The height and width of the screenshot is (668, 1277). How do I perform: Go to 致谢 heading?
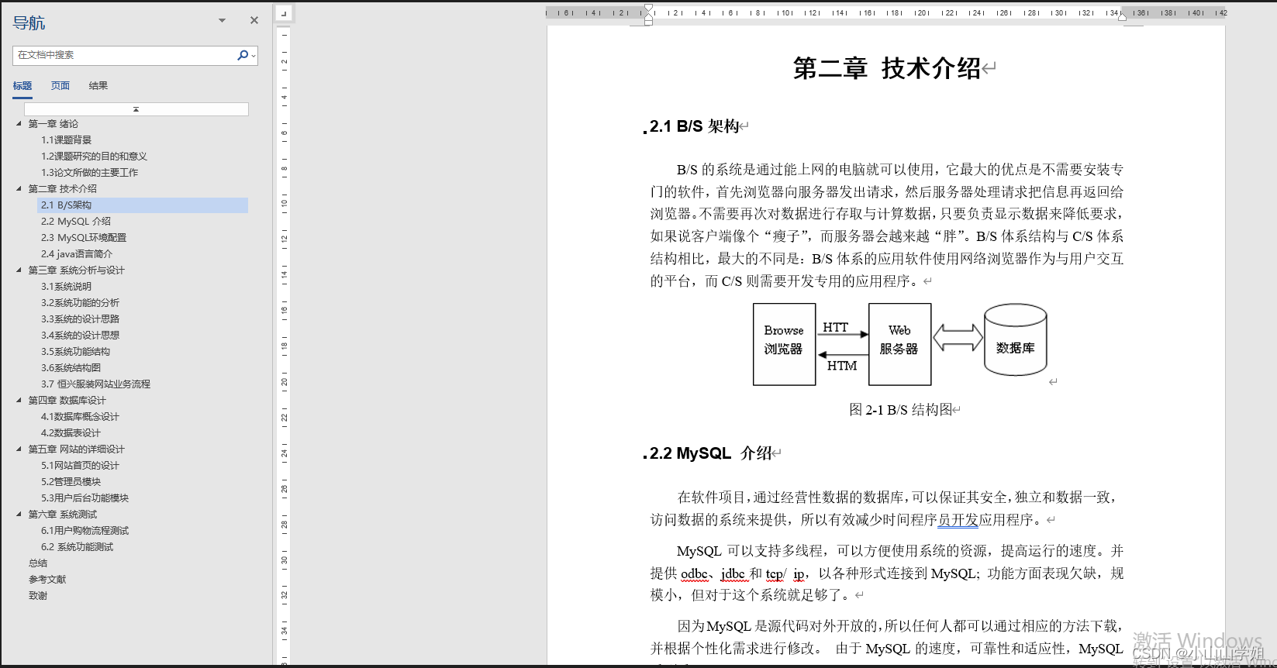click(38, 596)
